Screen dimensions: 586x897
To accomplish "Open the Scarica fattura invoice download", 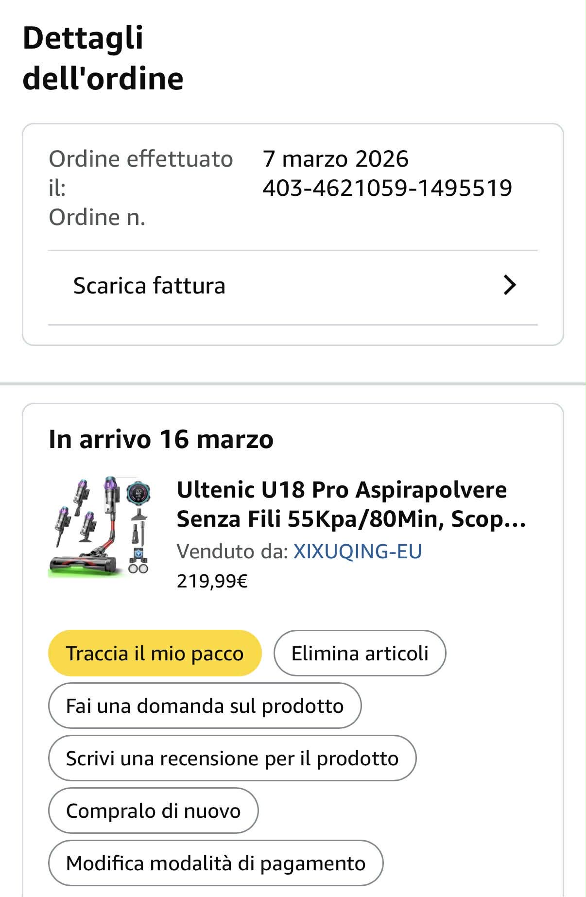I will point(149,286).
